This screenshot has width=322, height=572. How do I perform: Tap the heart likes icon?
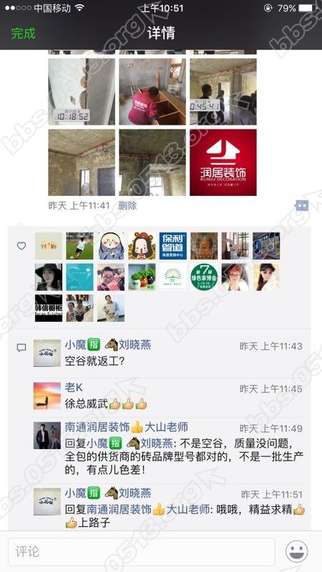click(21, 246)
